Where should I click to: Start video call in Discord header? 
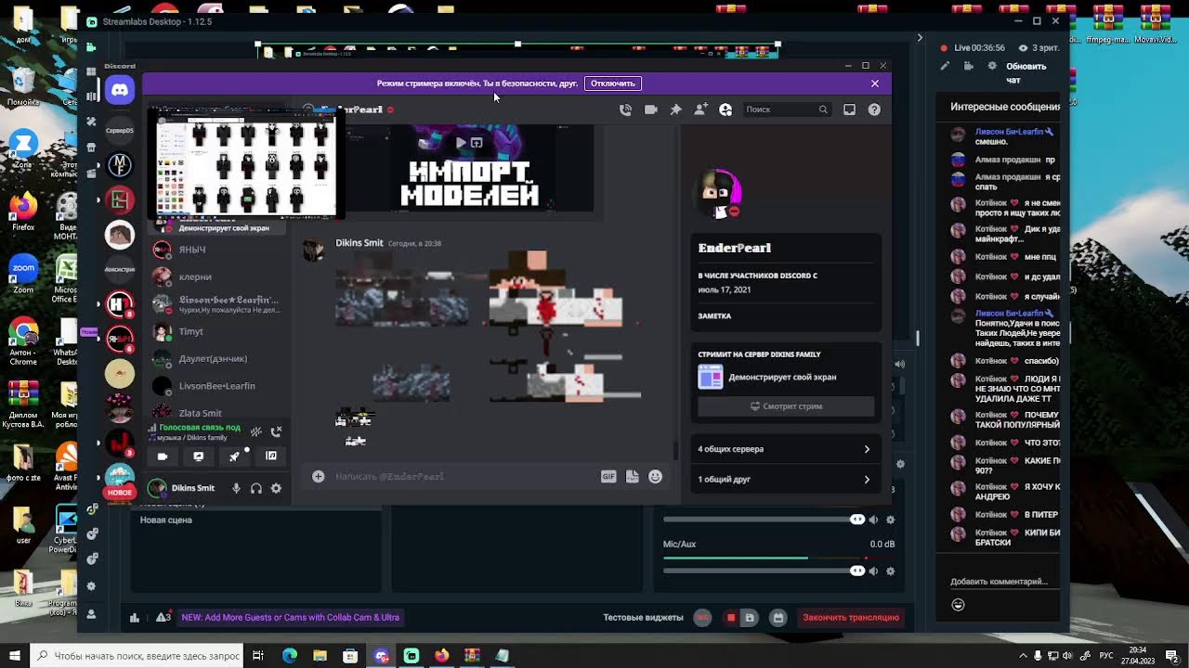click(x=650, y=109)
